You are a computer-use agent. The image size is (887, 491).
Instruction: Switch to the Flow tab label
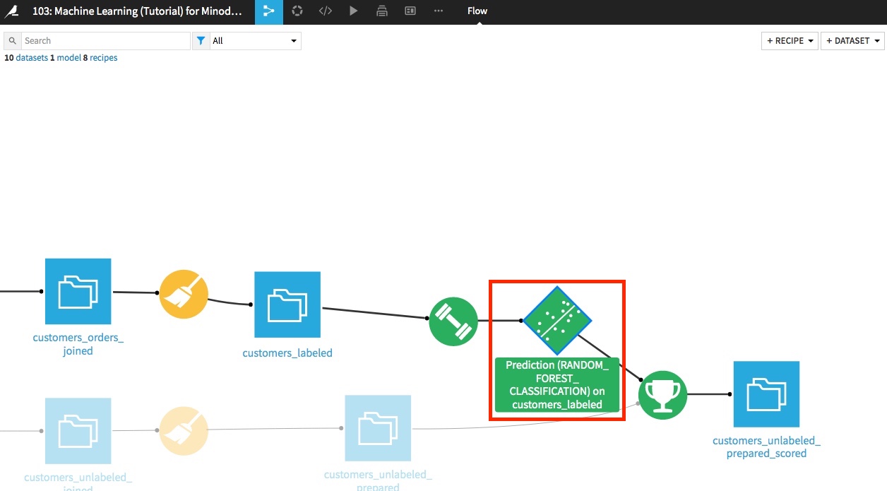tap(477, 11)
